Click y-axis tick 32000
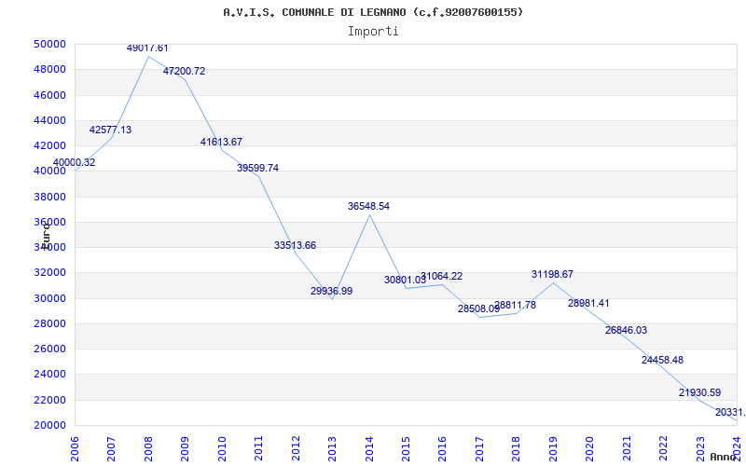This screenshot has height=466, width=746. 49,273
